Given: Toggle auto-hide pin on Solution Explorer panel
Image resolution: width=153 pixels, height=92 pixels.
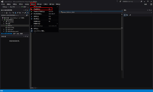Looking at the screenshot, I should [x=26, y=10].
